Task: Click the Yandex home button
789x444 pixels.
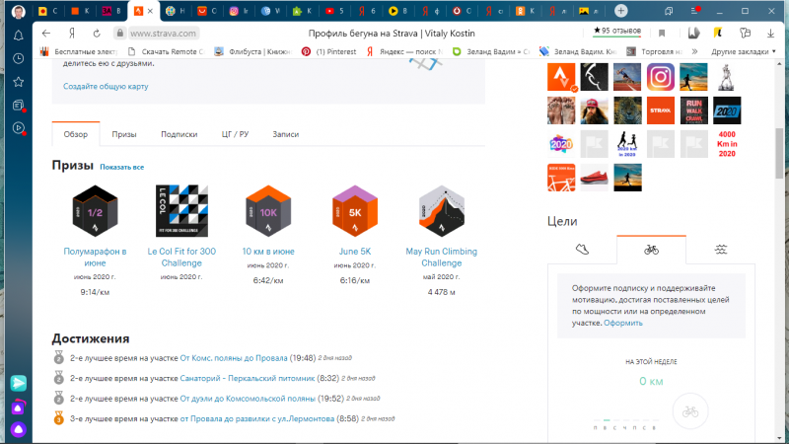Action: tap(72, 34)
